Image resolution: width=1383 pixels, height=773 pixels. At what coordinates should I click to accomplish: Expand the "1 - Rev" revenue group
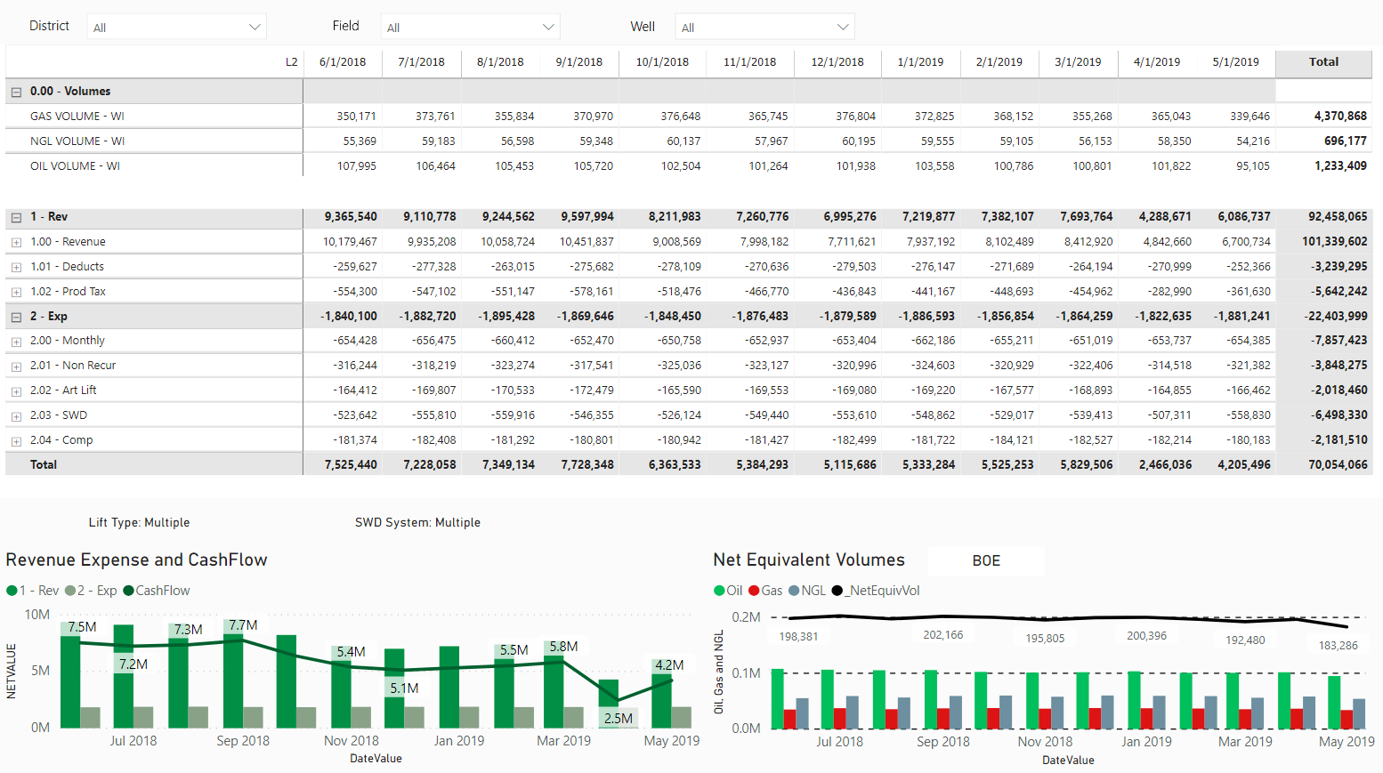pyautogui.click(x=14, y=216)
